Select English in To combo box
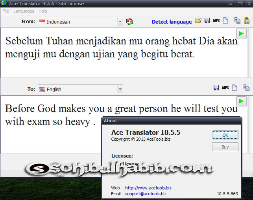The width and height of the screenshot is (253, 200). pos(80,89)
